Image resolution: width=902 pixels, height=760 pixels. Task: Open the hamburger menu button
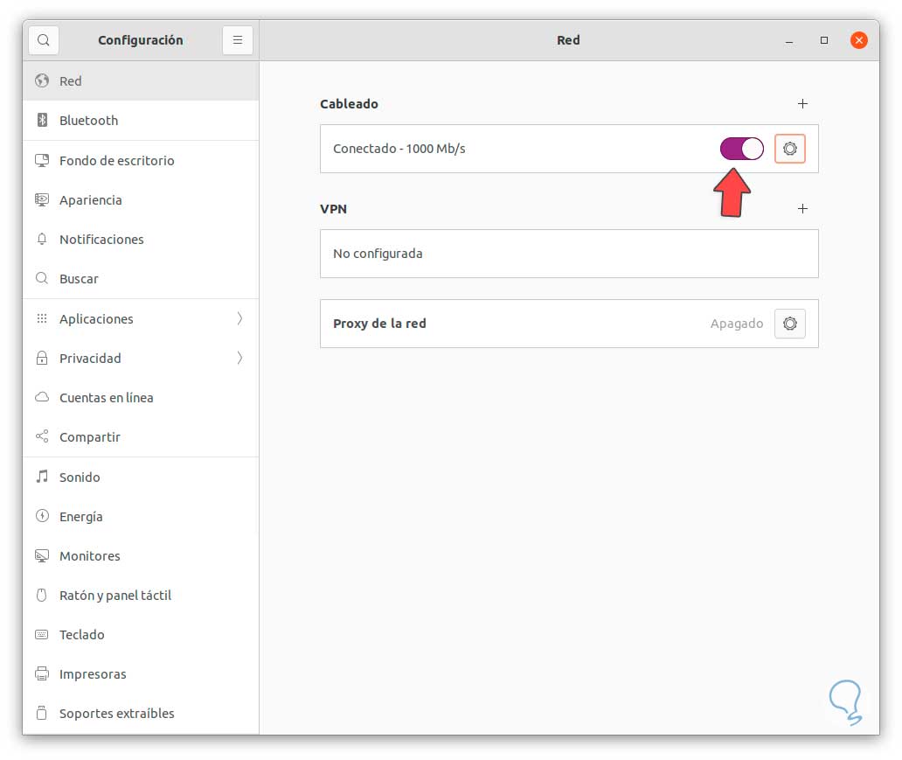tap(238, 40)
